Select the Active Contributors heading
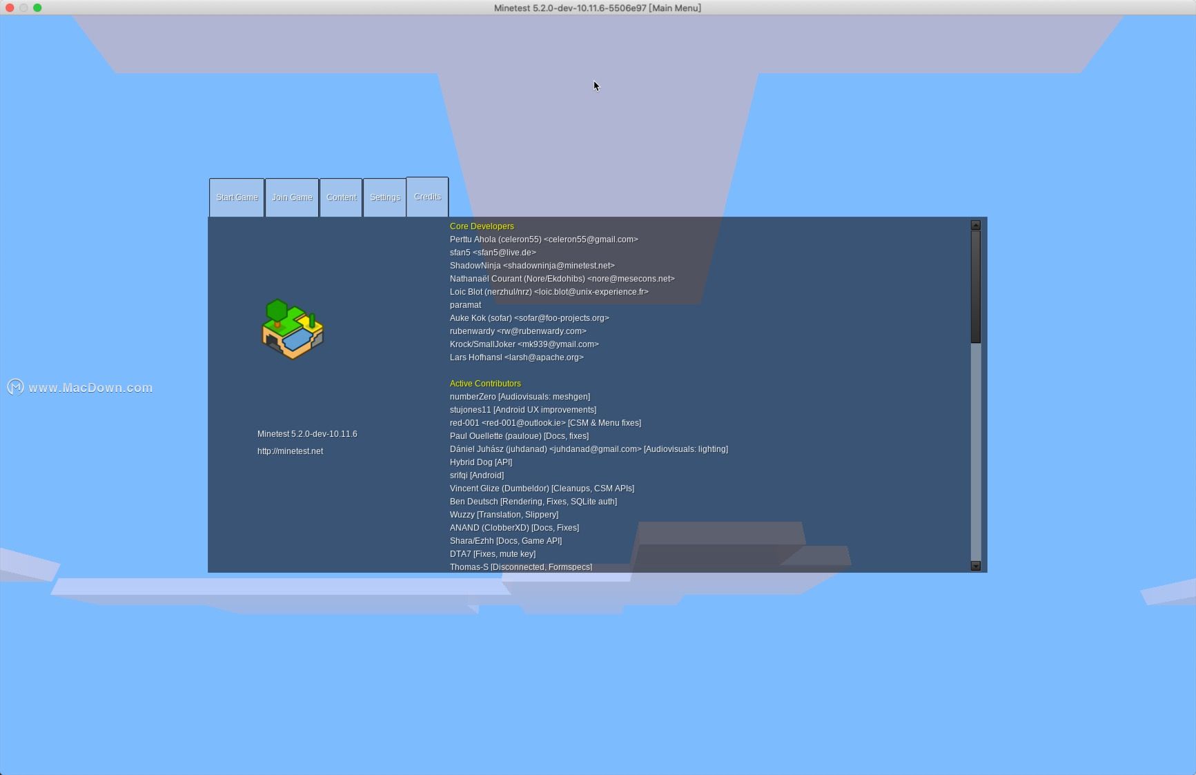Viewport: 1196px width, 775px height. coord(485,384)
